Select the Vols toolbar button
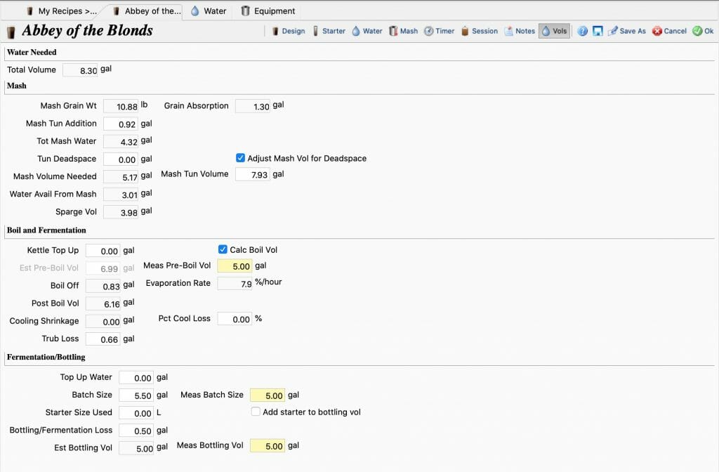The image size is (719, 472). (555, 31)
